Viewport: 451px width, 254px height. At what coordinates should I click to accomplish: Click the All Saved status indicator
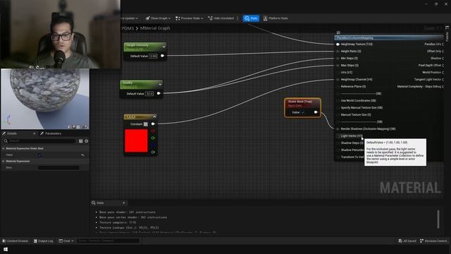point(407,241)
